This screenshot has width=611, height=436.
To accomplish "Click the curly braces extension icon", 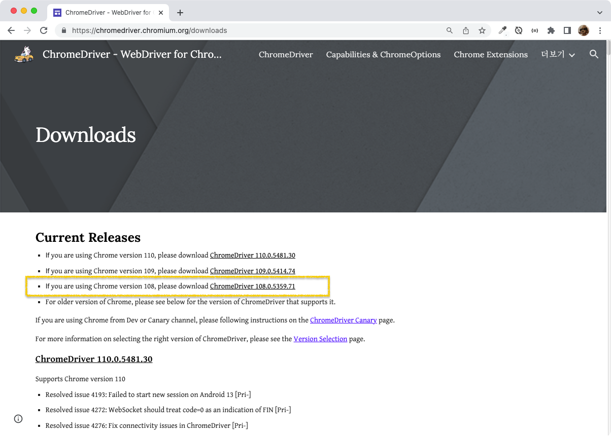I will pyautogui.click(x=535, y=30).
